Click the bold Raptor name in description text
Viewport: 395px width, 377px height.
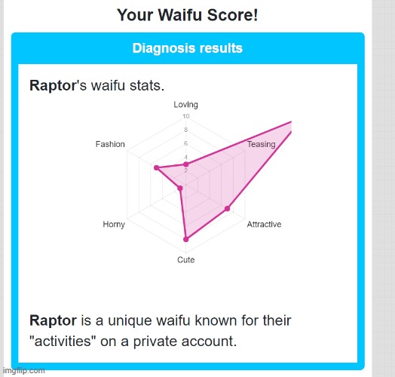tap(53, 320)
